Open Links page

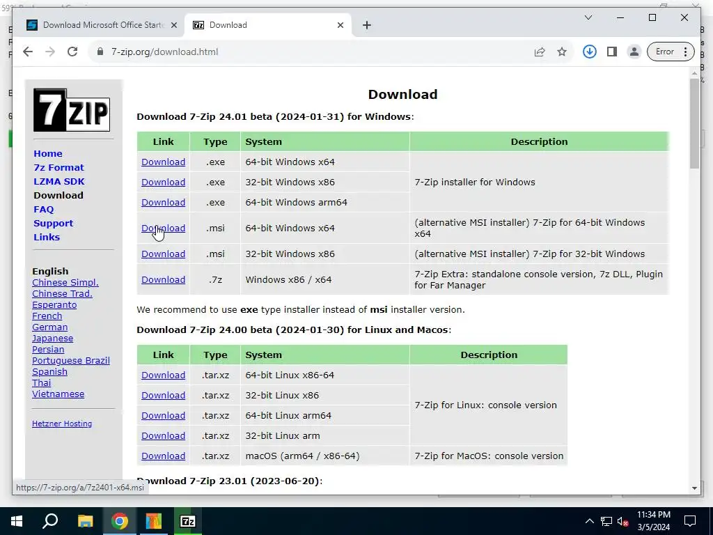(47, 237)
